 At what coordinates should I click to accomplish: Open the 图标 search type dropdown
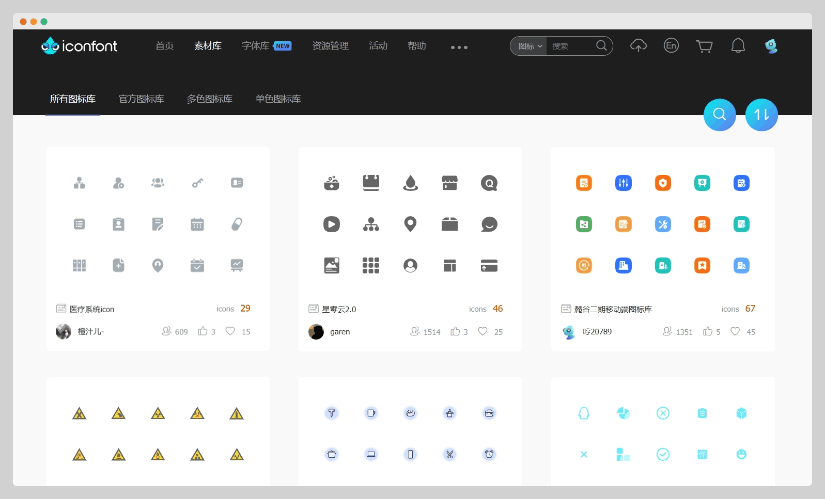[x=530, y=46]
